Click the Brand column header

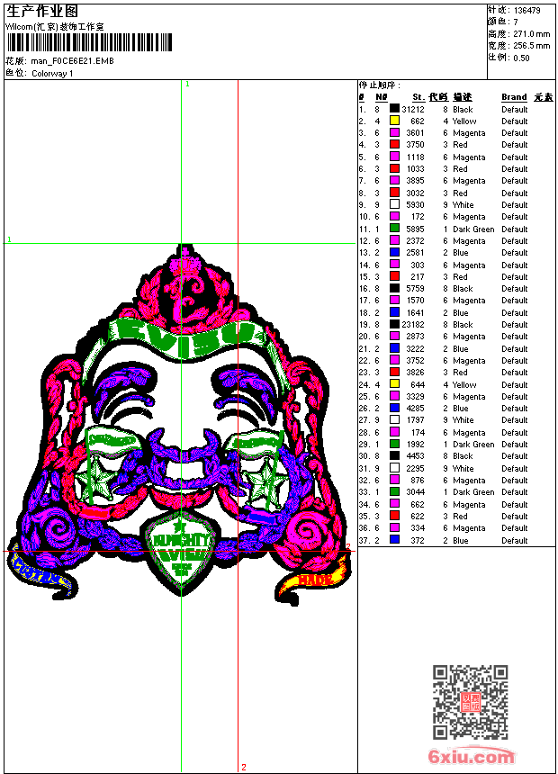514,97
